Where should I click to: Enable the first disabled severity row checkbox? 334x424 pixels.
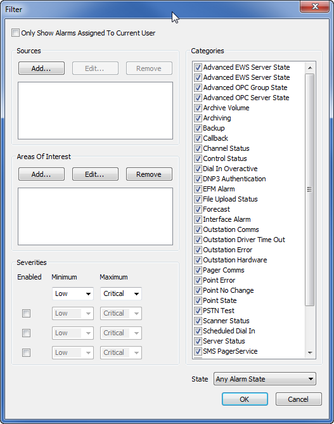coord(26,313)
